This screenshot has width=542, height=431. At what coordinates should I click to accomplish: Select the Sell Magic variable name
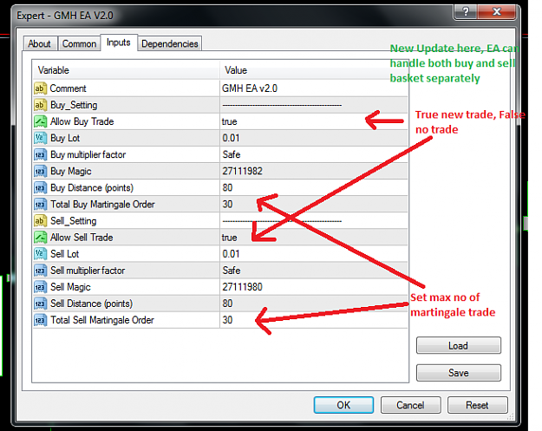tap(70, 287)
